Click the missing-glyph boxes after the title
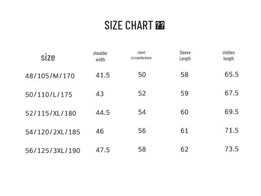This screenshot has height=196, width=261. [x=160, y=25]
